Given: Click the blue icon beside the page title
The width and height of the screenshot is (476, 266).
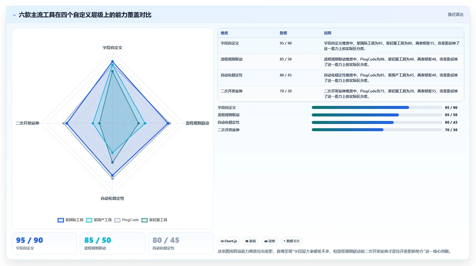Looking at the screenshot, I should pos(14,15).
